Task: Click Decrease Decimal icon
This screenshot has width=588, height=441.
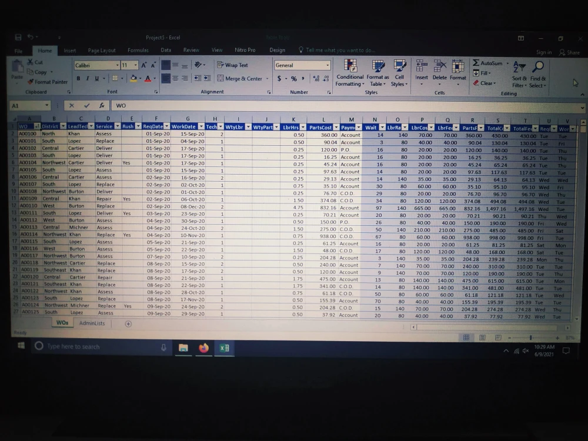Action: 326,78
